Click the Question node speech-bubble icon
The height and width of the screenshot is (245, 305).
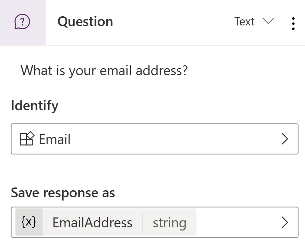point(22,22)
